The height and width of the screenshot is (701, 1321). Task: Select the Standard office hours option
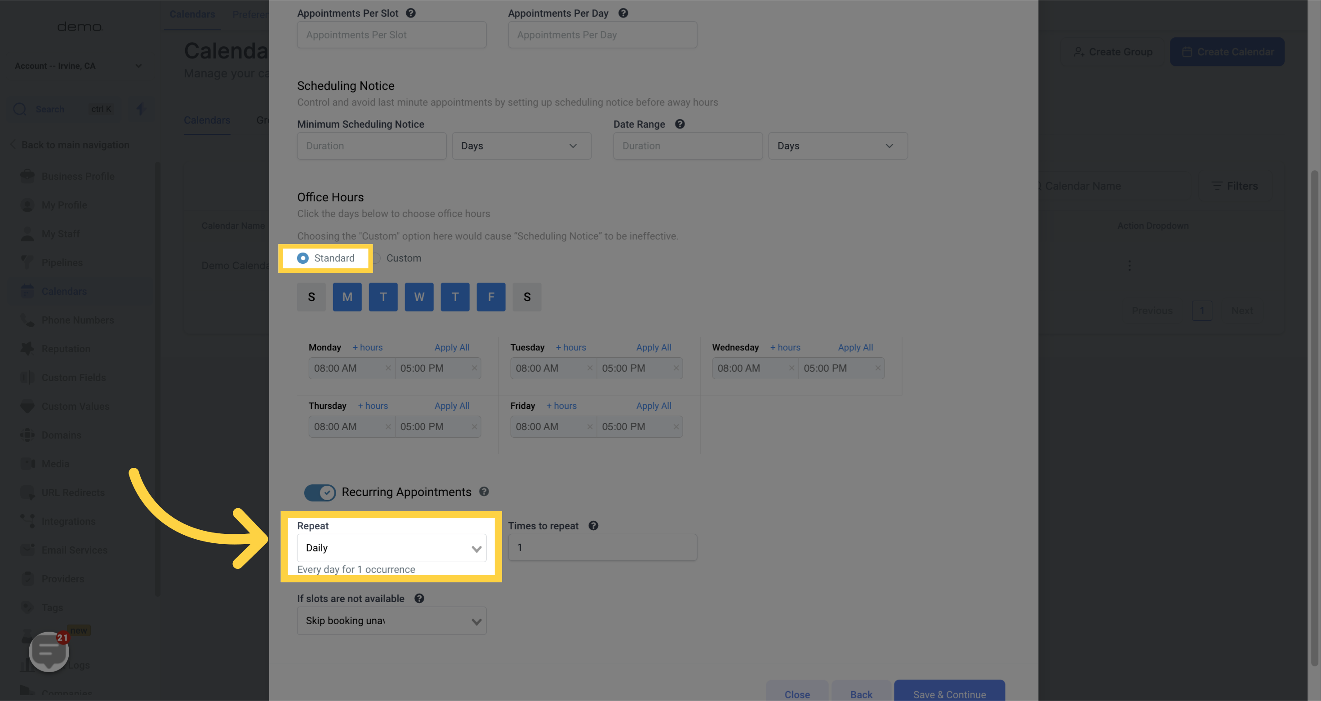302,258
